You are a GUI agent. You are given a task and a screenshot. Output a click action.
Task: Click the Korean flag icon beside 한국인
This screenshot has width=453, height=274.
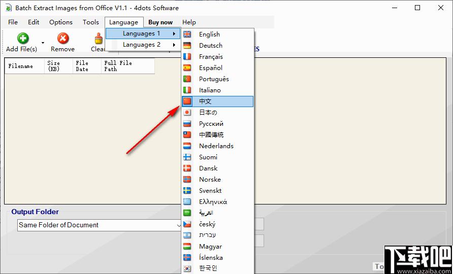(x=187, y=268)
